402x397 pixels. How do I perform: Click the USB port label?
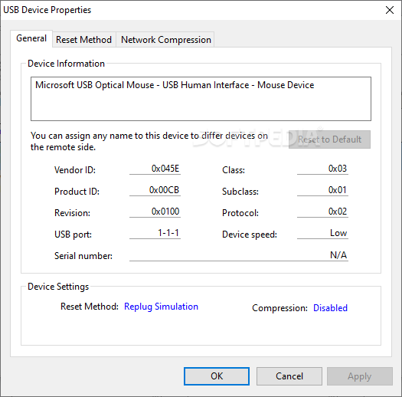pyautogui.click(x=73, y=235)
